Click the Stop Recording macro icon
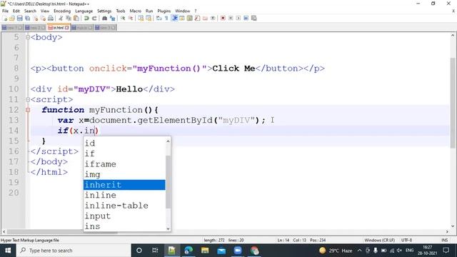 231,18
